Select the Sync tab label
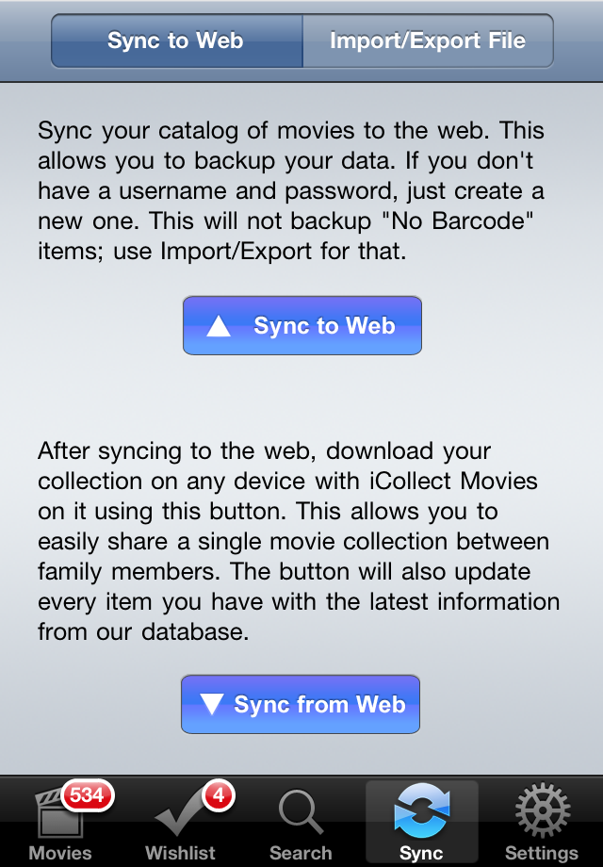Screen dimensions: 603x867 (421, 853)
